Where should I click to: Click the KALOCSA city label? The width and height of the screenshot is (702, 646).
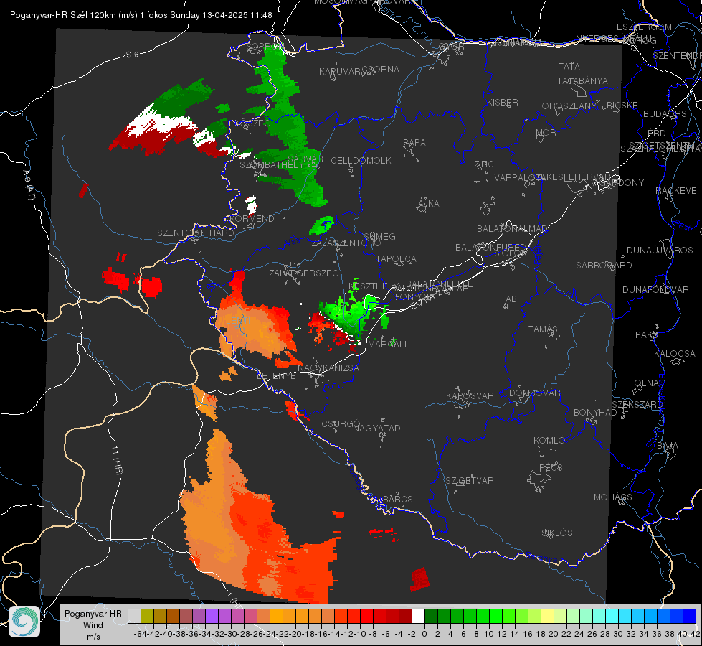pyautogui.click(x=674, y=353)
